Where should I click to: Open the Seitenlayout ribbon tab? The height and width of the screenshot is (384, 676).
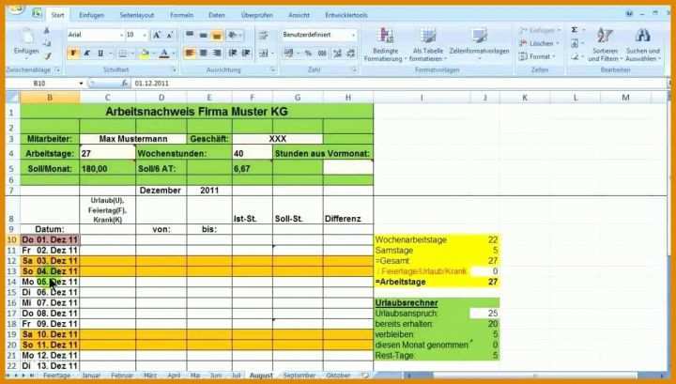[137, 15]
